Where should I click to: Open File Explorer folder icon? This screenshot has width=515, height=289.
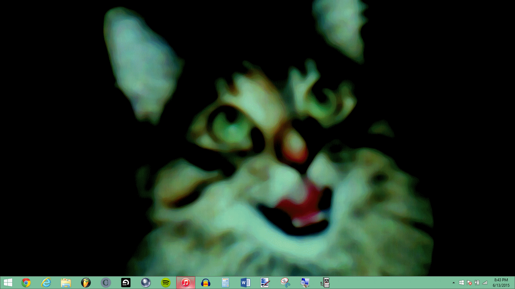tap(66, 283)
